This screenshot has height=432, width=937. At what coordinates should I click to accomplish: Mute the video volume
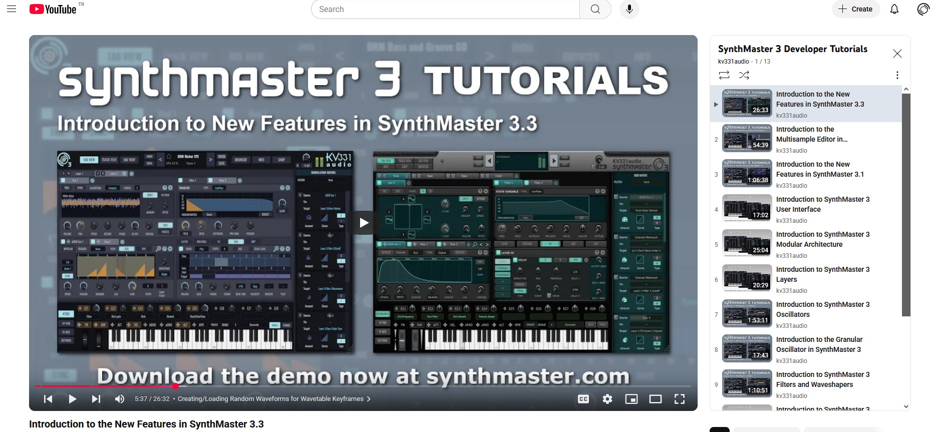pyautogui.click(x=120, y=399)
